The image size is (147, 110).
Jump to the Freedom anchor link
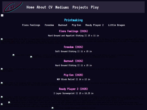pos(49,25)
